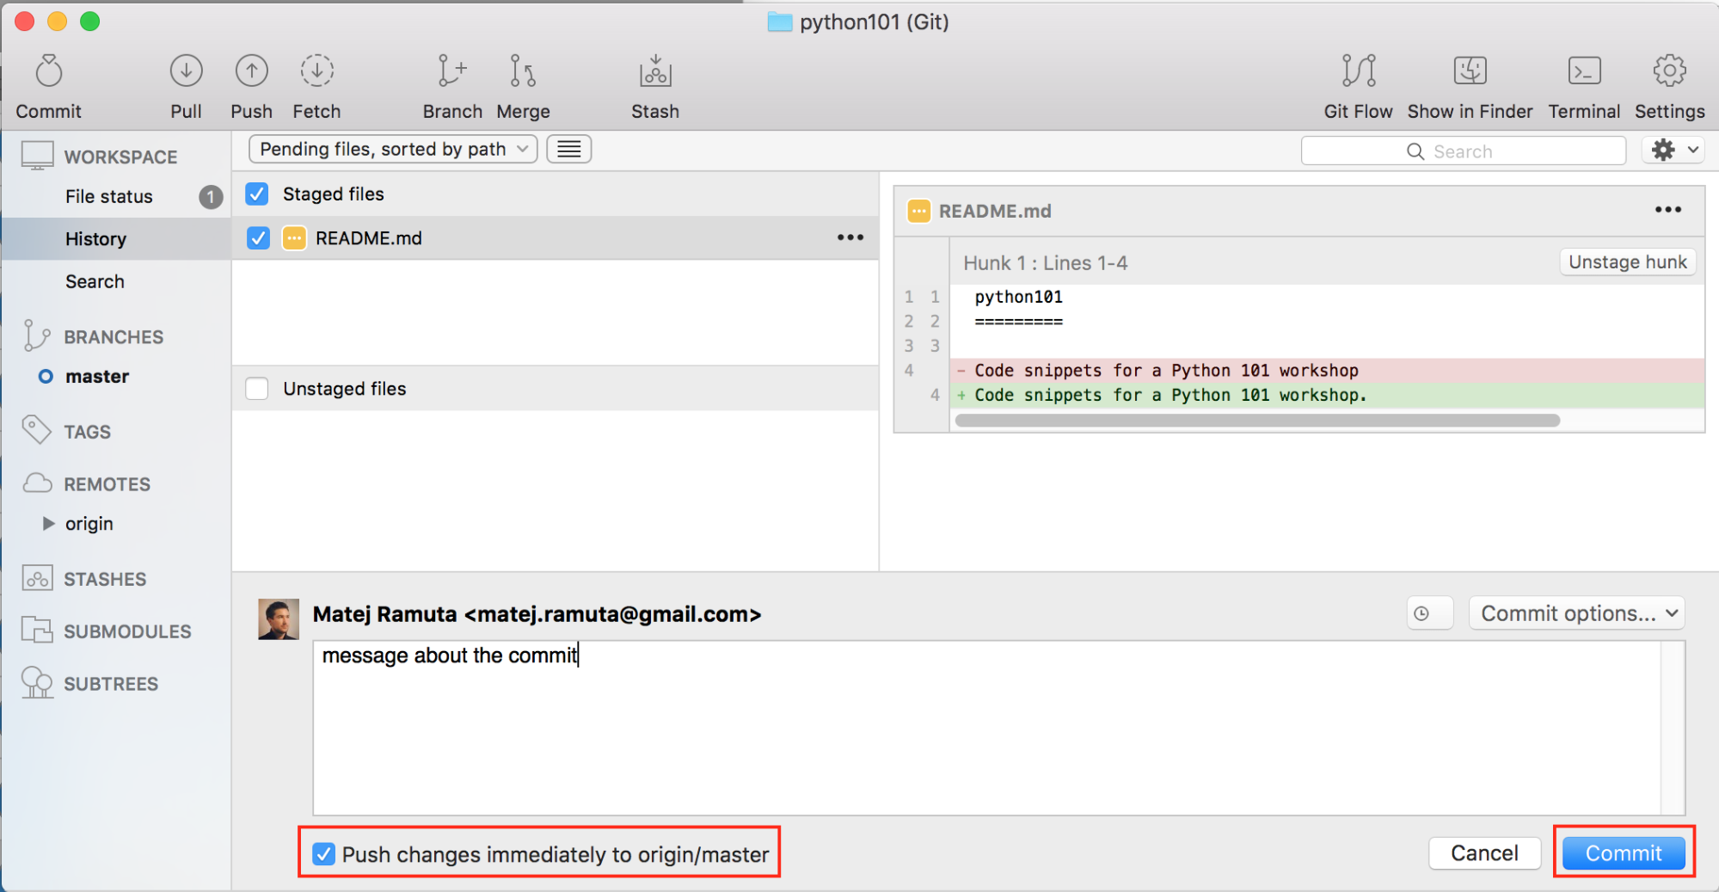Click the File status pending count badge
Image resolution: width=1719 pixels, height=892 pixels.
point(211,197)
